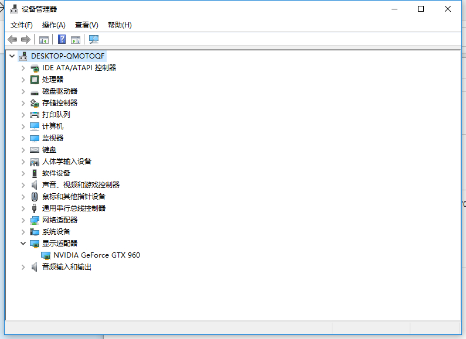Image resolution: width=466 pixels, height=339 pixels.
Task: Click the 软件设备 software device icon
Action: click(35, 173)
